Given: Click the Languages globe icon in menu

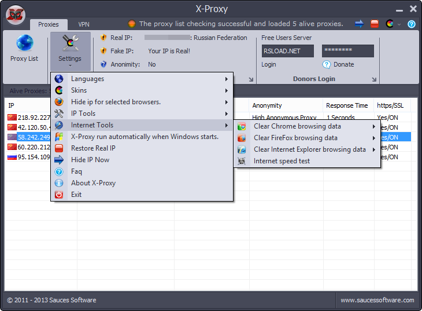Looking at the screenshot, I should [x=59, y=79].
